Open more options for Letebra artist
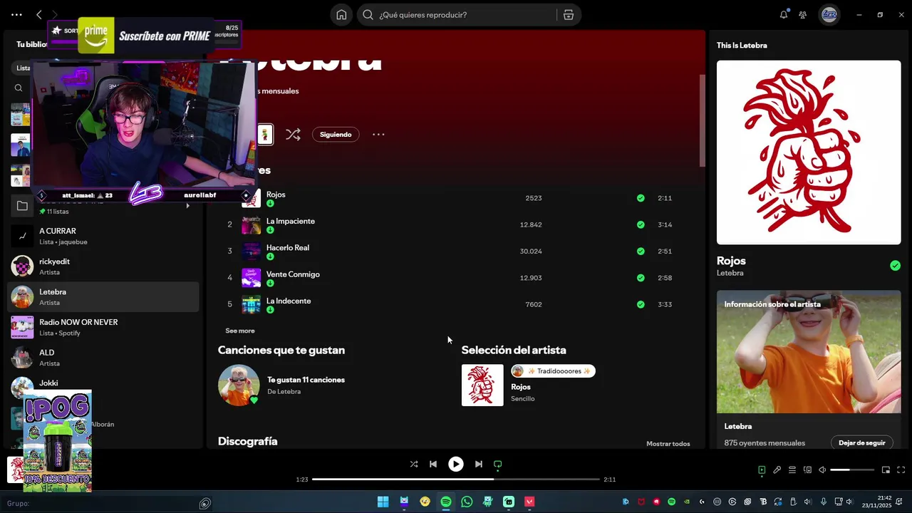Image resolution: width=912 pixels, height=513 pixels. (378, 134)
